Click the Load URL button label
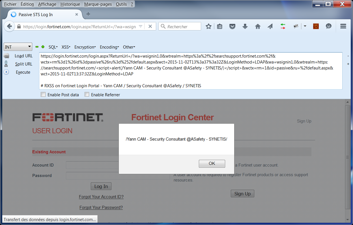The image size is (353, 225). pos(23,56)
